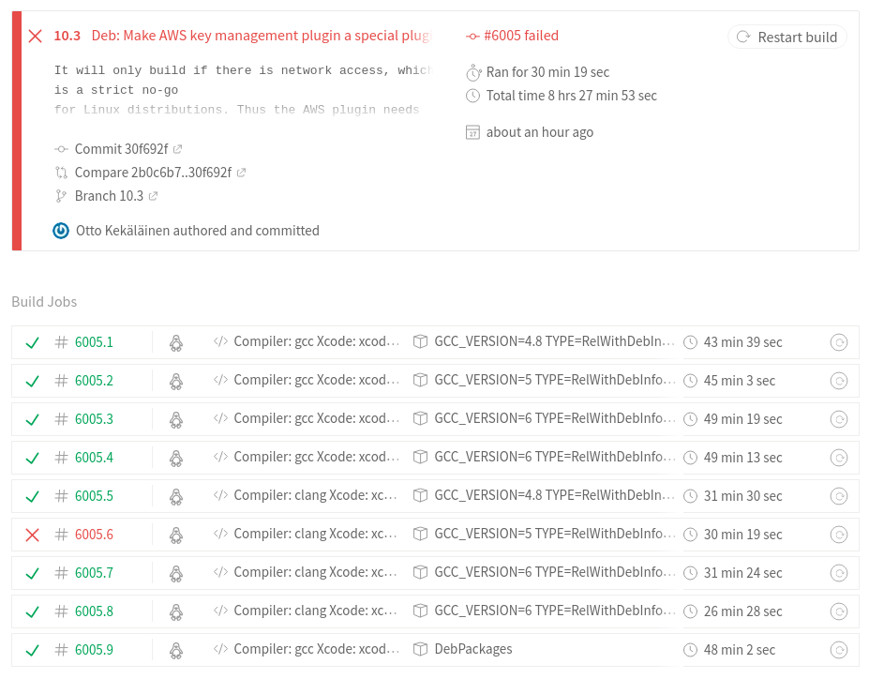Restart job 6005.1 using its restart icon

coord(839,342)
